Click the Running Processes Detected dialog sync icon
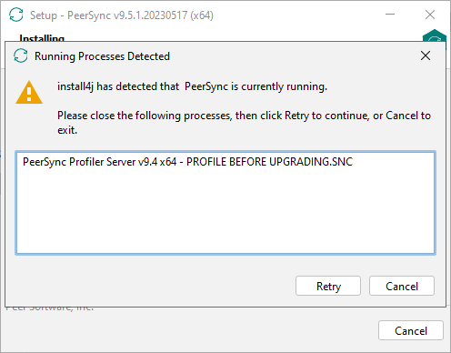Image resolution: width=451 pixels, height=353 pixels. point(21,55)
